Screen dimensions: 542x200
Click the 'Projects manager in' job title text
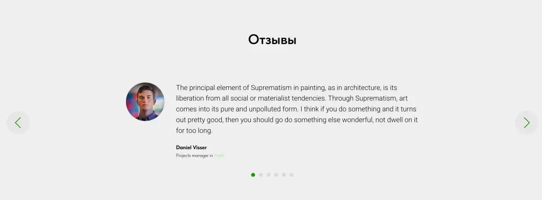194,156
